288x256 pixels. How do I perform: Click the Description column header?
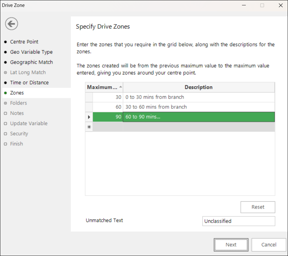[x=199, y=87]
